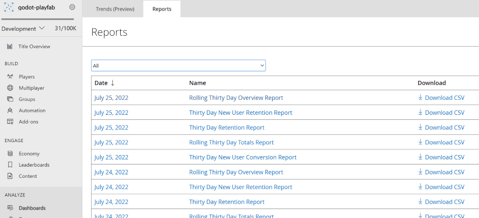Open July 25 Thirty Day Retention Report

(x=227, y=128)
